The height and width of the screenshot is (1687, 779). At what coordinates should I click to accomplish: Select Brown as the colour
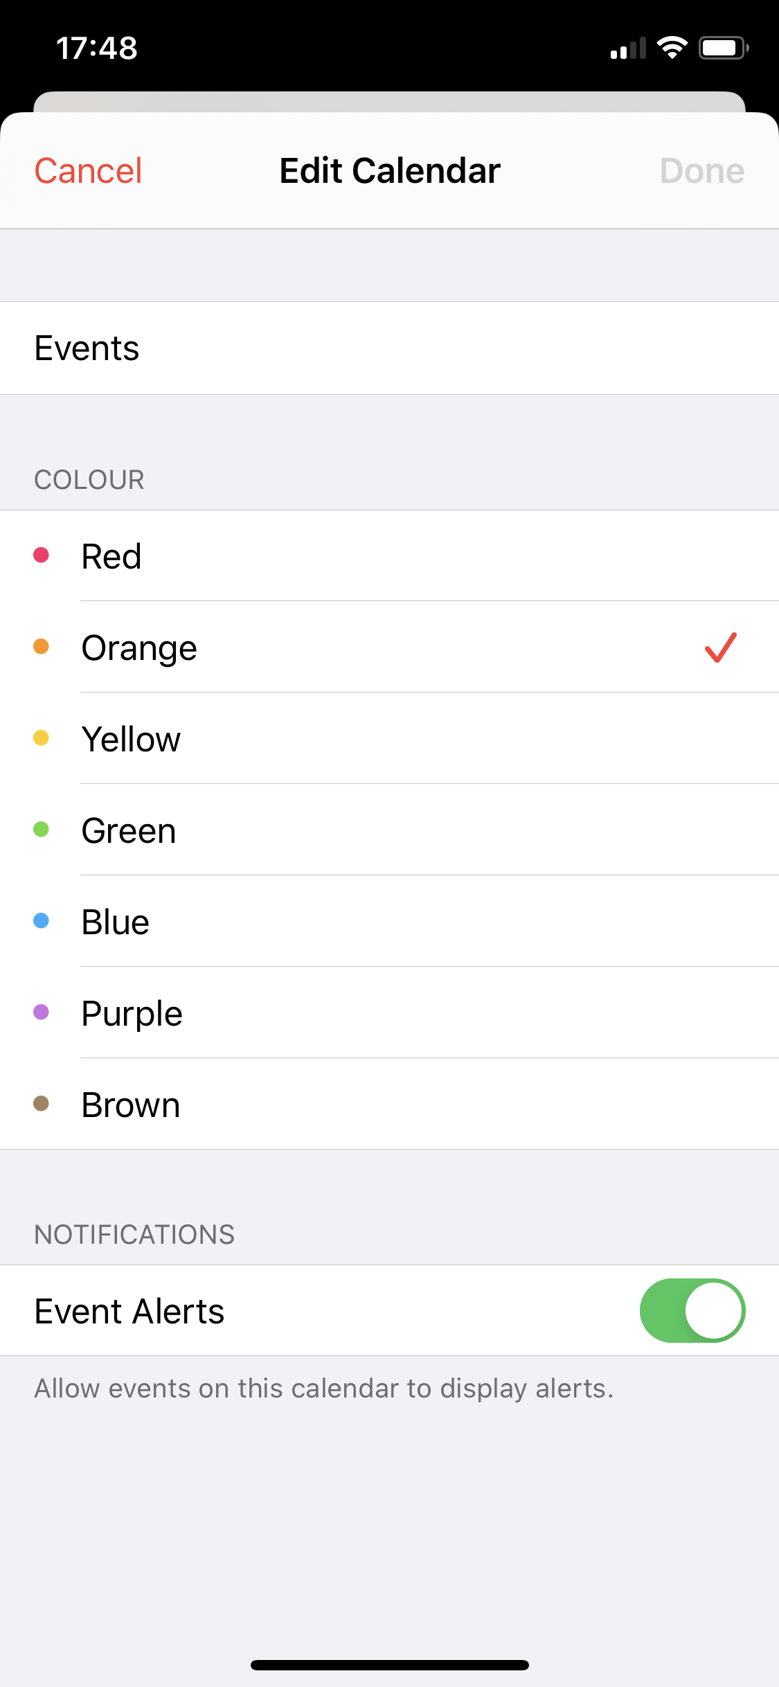pyautogui.click(x=389, y=1105)
